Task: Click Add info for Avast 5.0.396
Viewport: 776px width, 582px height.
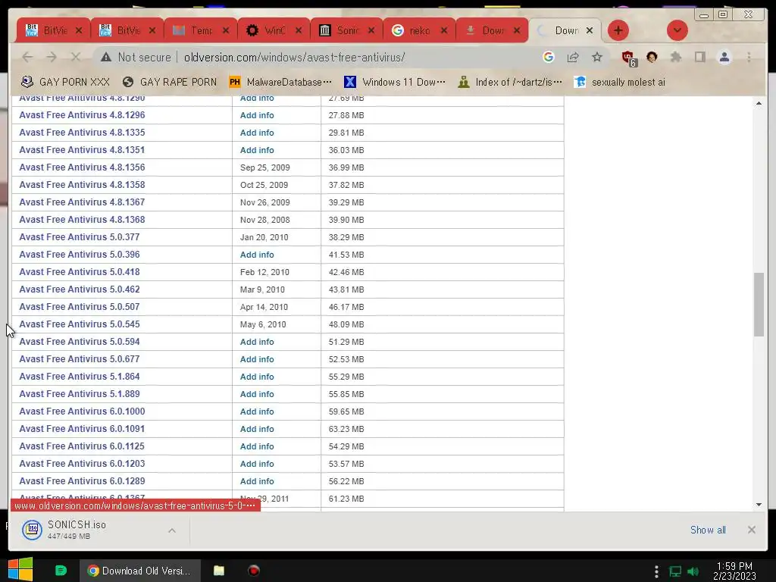Action: click(257, 255)
